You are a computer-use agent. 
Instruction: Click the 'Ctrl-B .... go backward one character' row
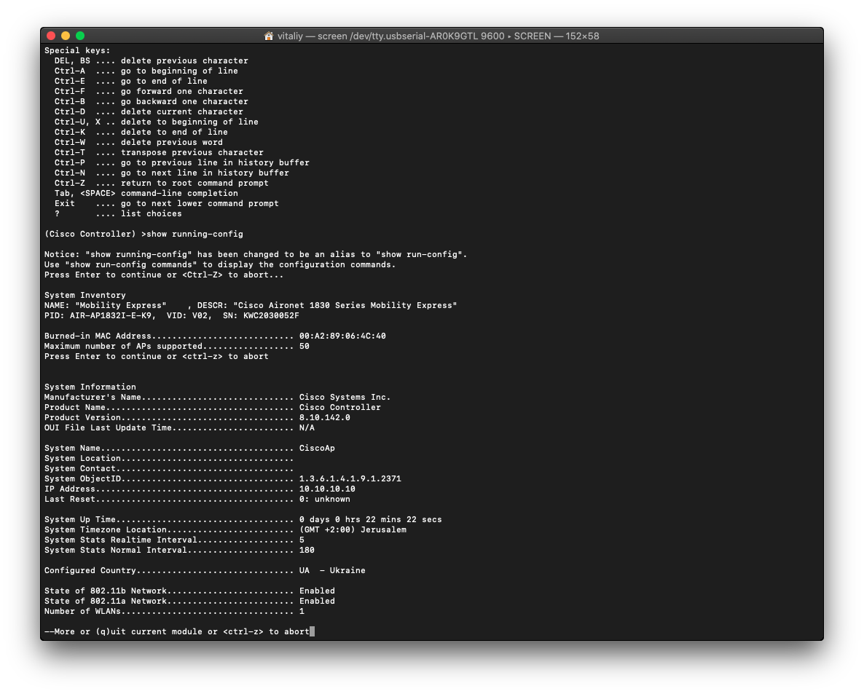[151, 101]
